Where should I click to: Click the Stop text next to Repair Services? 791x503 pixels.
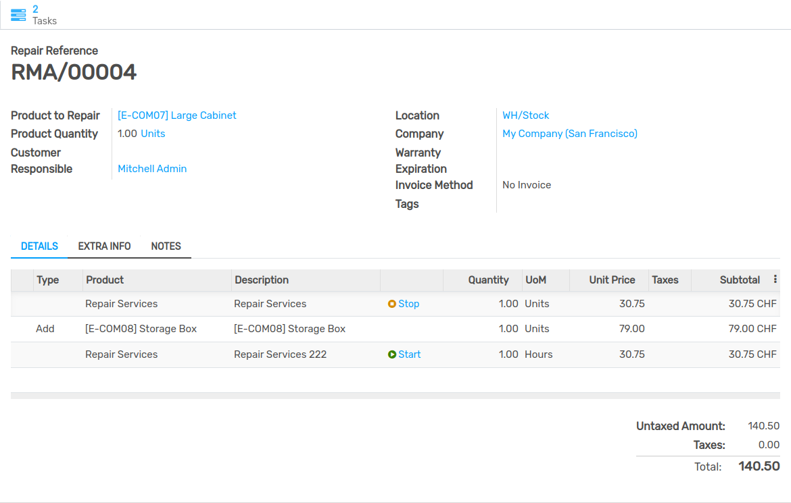(408, 304)
